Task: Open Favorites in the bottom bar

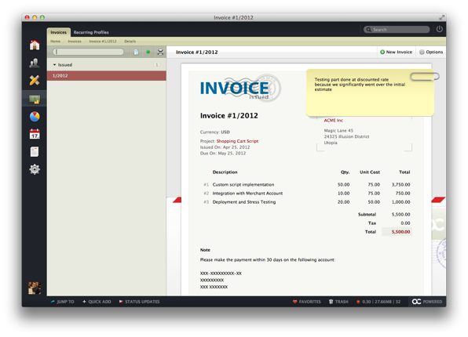Action: [x=307, y=302]
